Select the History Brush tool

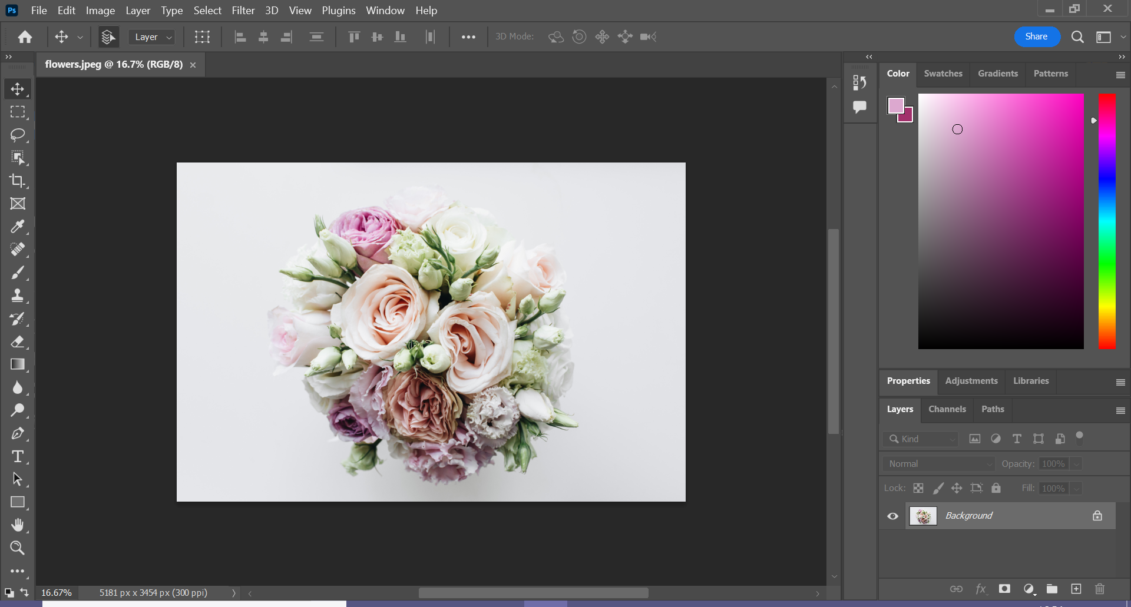pos(18,319)
